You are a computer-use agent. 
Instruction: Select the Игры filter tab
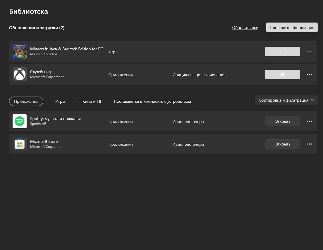point(60,101)
